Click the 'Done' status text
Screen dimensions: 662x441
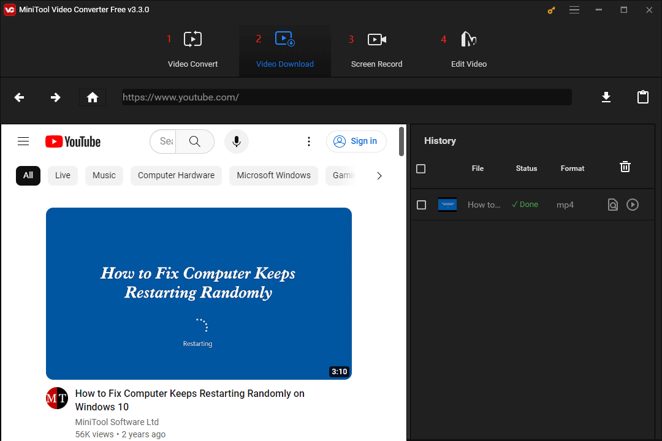coord(525,204)
